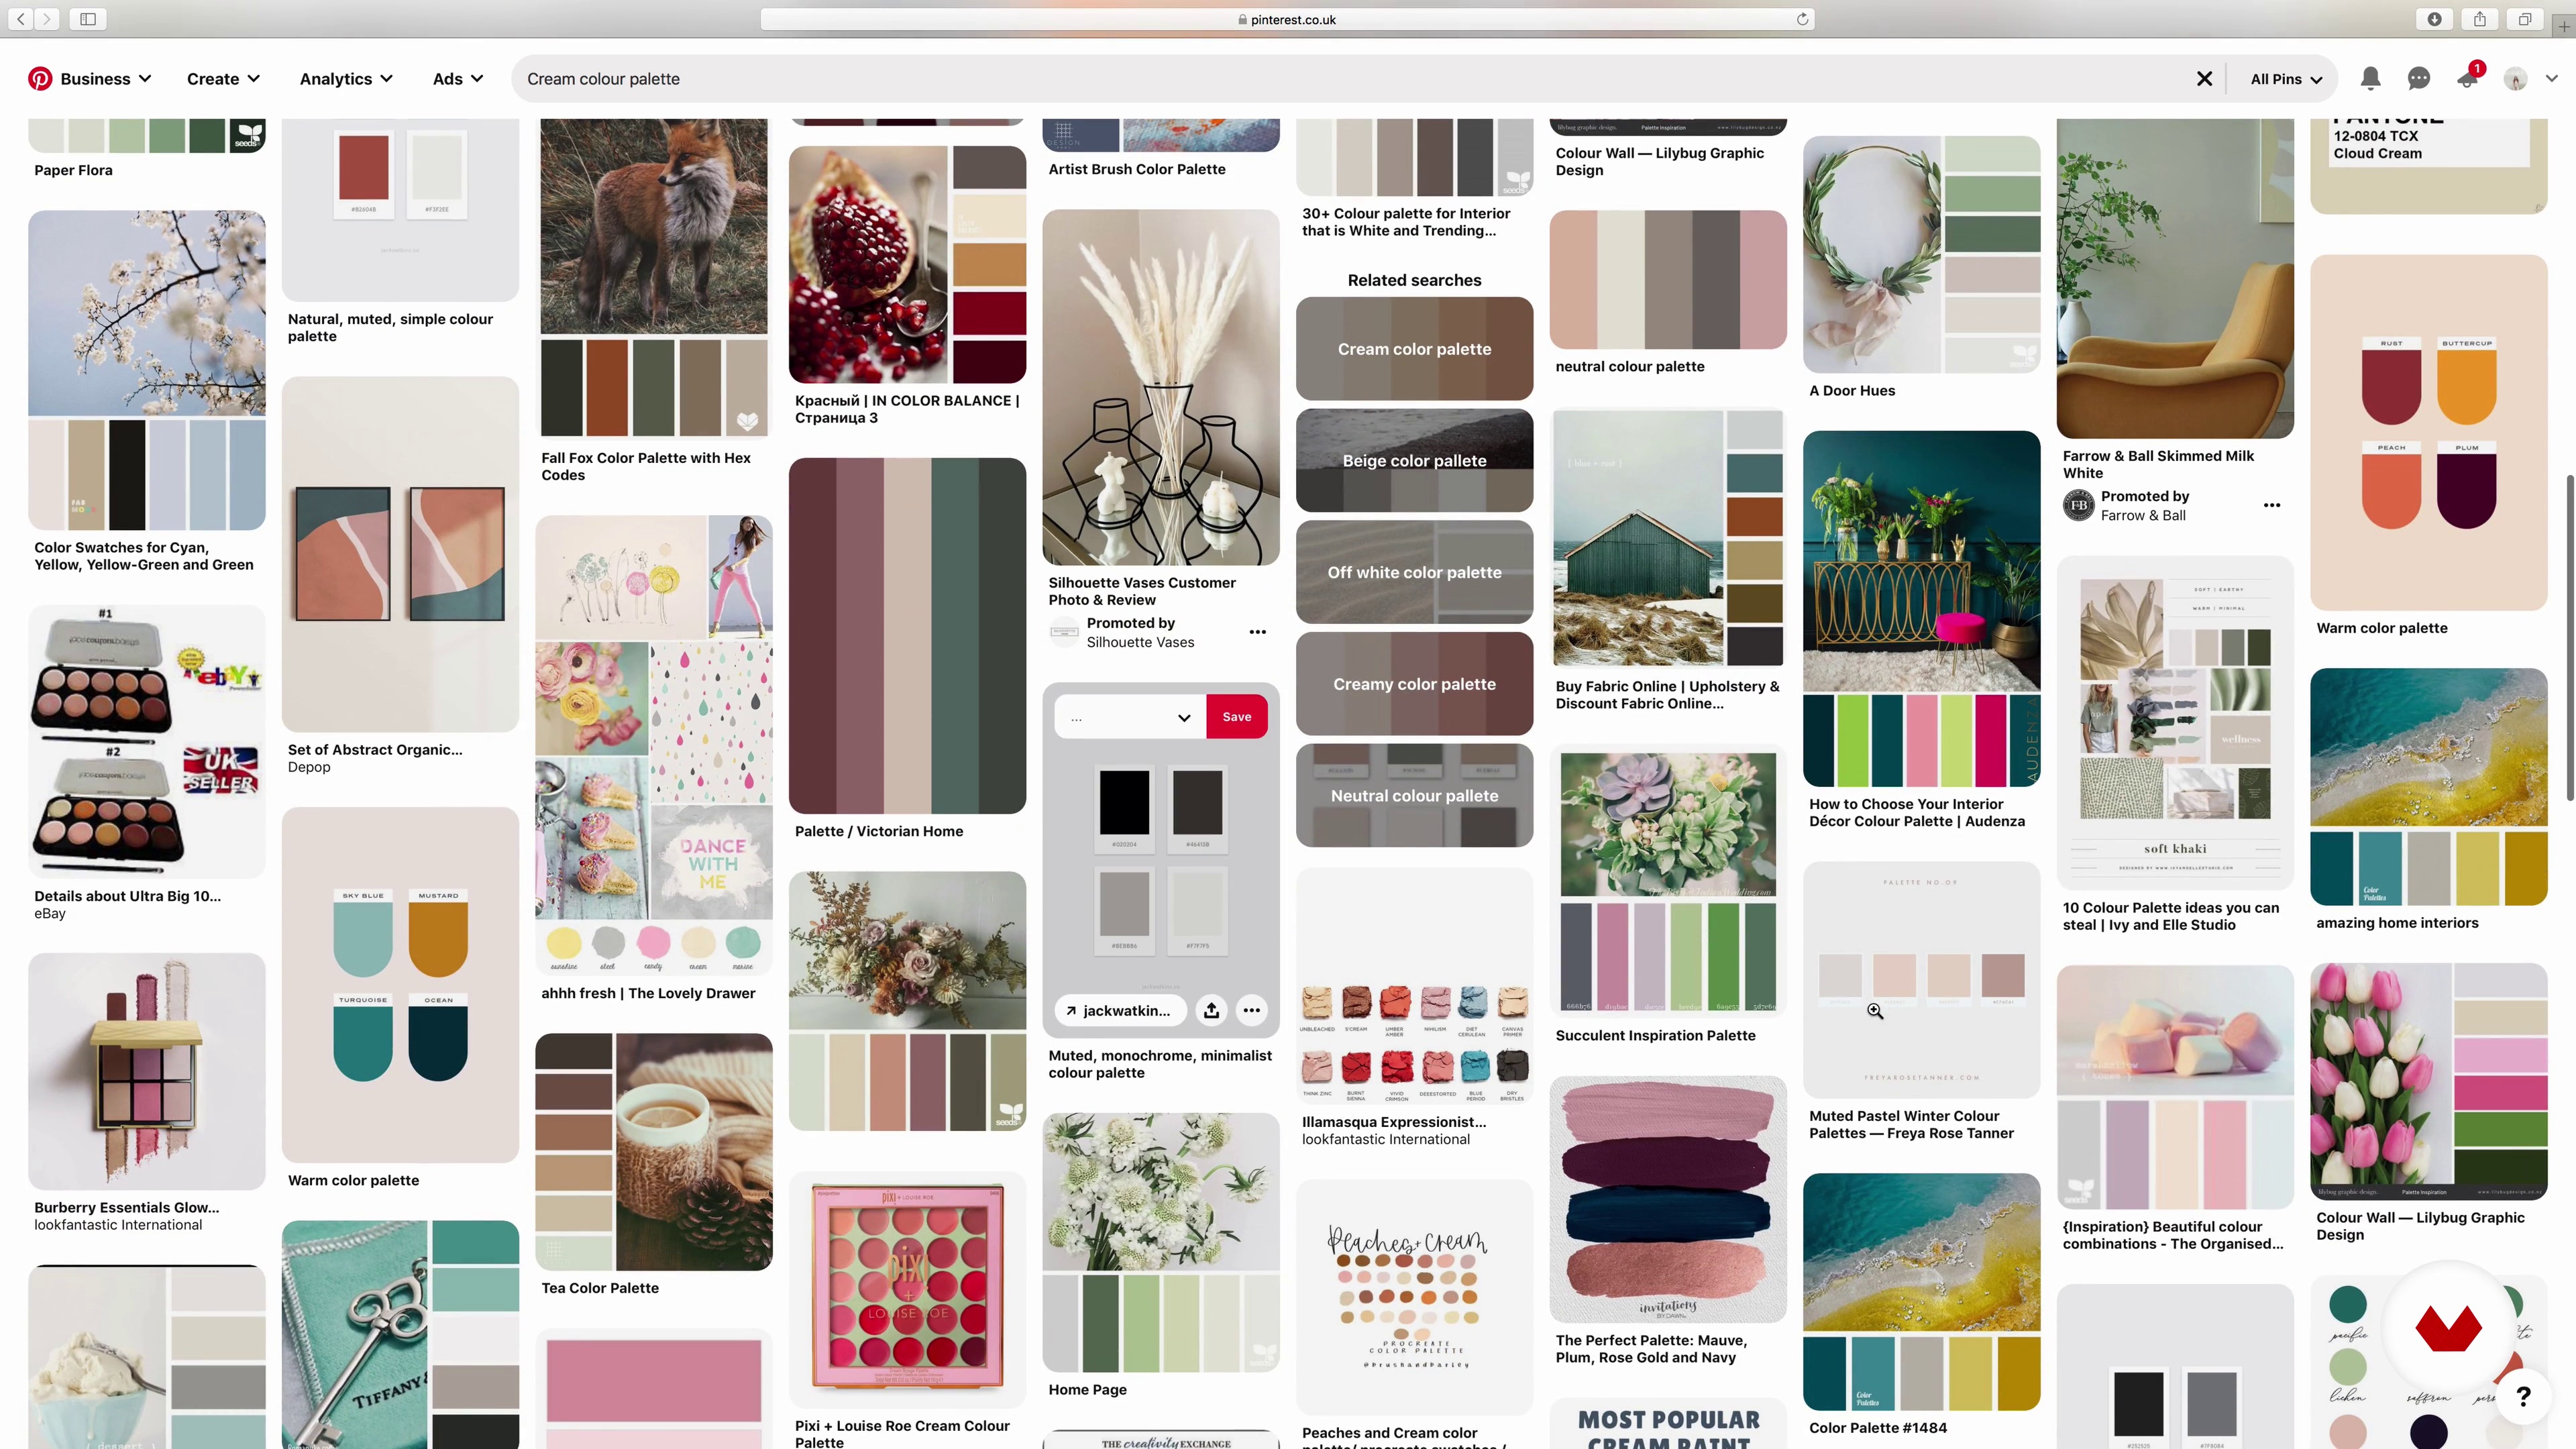Image resolution: width=2576 pixels, height=1449 pixels.
Task: Click 'Details about Ultra Big 10...' eBay title
Action: (x=128, y=896)
